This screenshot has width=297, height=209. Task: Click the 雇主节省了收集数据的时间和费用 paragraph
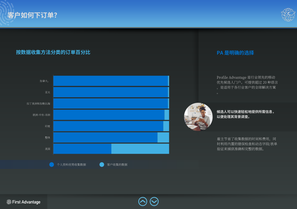point(247,144)
